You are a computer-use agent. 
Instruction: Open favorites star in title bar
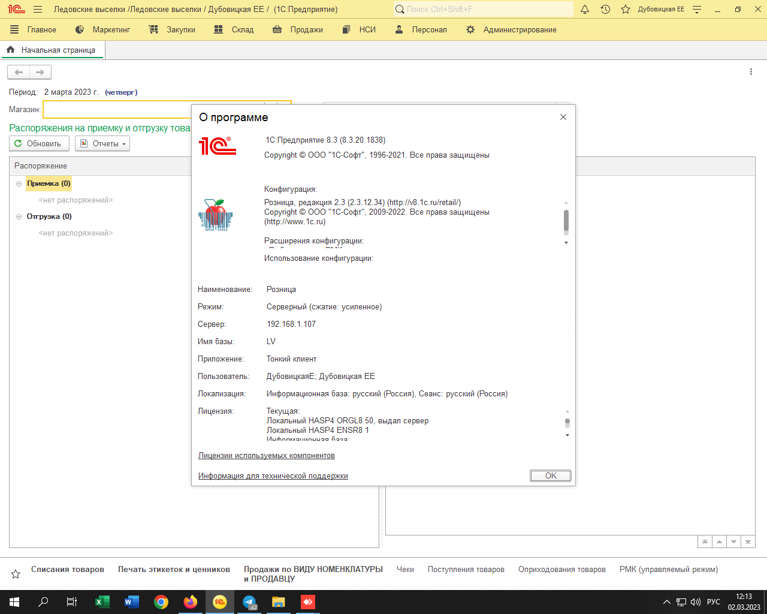point(626,9)
